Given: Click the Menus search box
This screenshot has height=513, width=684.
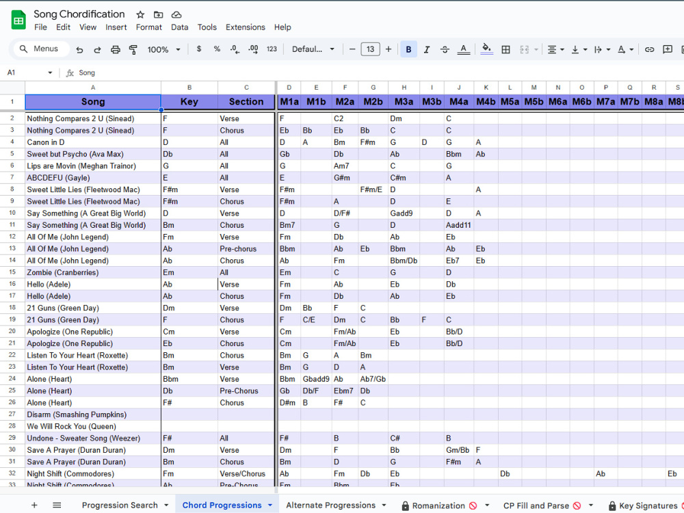Looking at the screenshot, I should coord(42,49).
